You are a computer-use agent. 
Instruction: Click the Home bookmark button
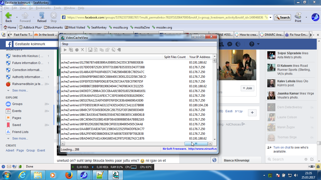[10, 27]
